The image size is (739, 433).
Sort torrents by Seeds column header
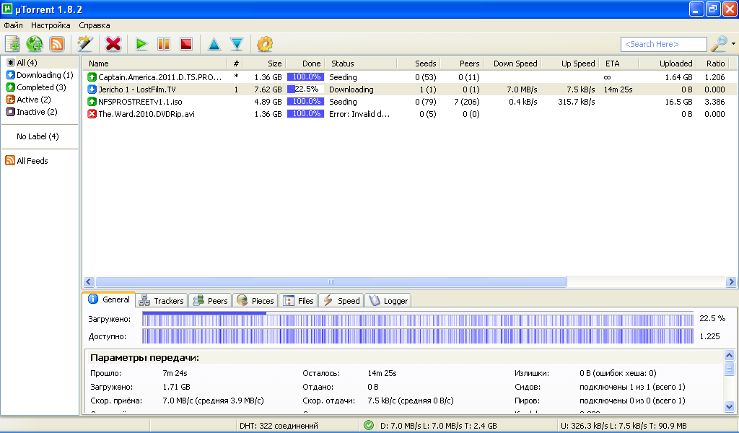tap(419, 64)
